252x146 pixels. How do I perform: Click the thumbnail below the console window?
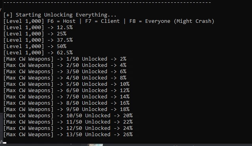click(95, 145)
